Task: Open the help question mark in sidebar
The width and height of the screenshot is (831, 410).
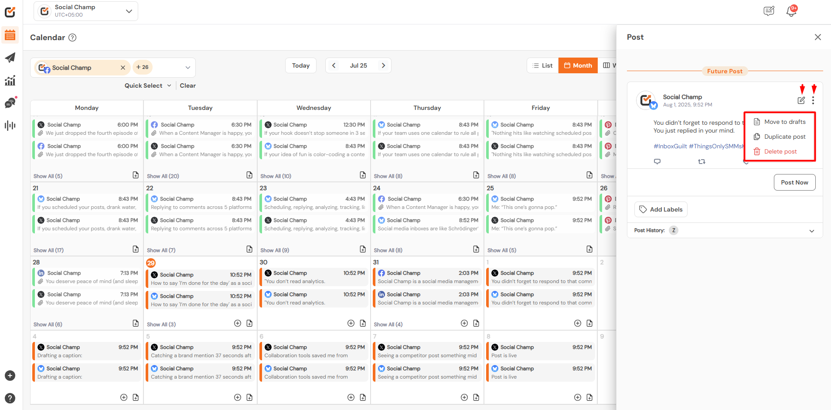Action: point(10,398)
